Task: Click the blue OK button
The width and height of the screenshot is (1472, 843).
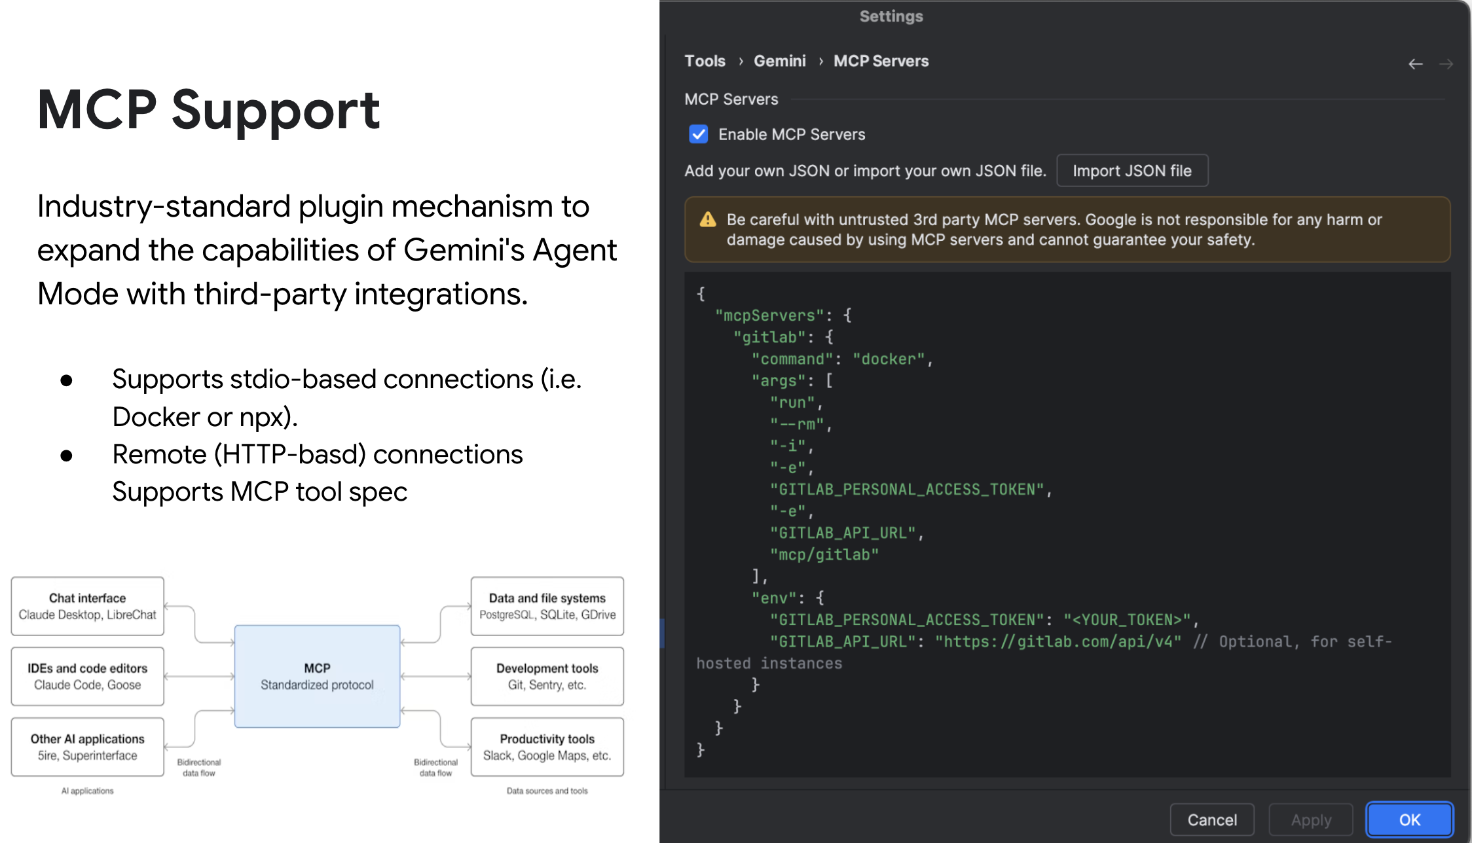Action: [x=1409, y=819]
